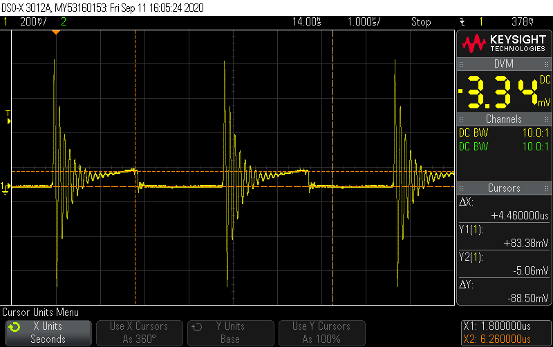Screen dimensions: 553x347
Task: Click the Keysight Technologies logo
Action: [504, 43]
